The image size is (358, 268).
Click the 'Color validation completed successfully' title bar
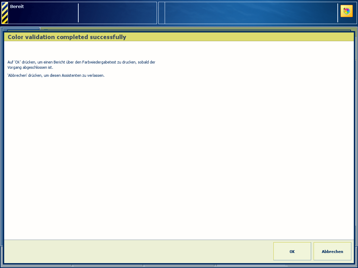point(179,37)
